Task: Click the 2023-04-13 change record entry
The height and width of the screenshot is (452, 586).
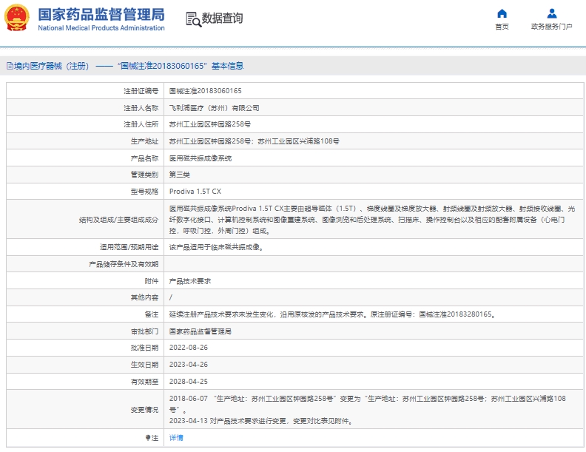Action: 261,421
